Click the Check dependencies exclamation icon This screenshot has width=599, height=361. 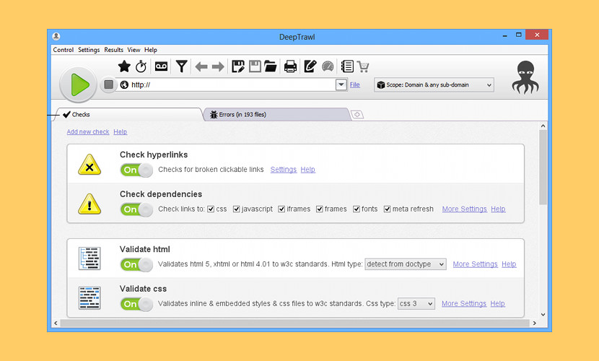click(89, 204)
